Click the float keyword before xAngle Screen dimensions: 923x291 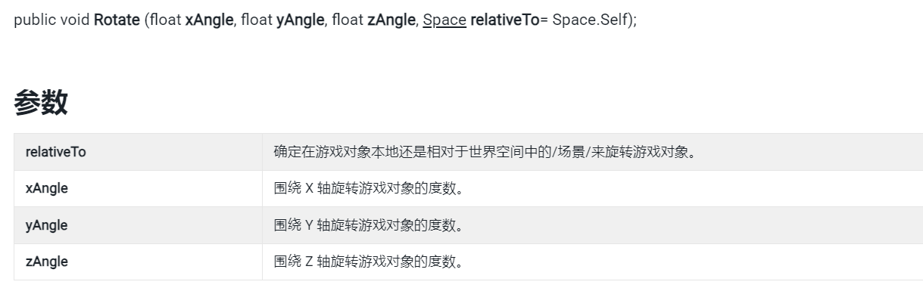(x=166, y=20)
